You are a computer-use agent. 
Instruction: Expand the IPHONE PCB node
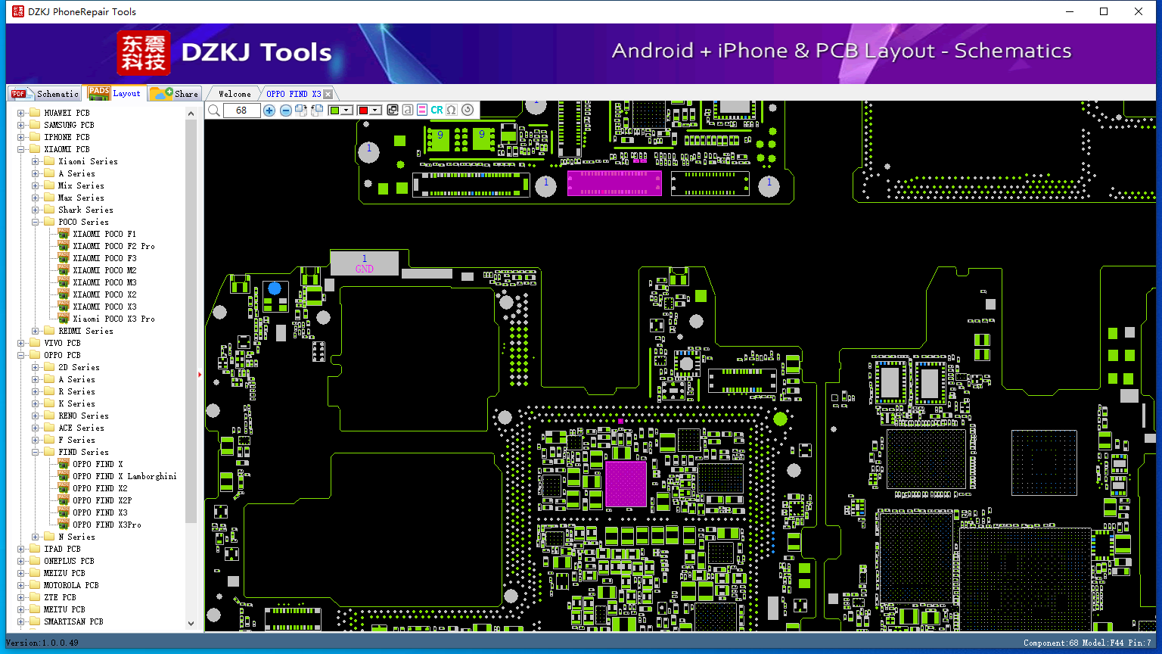[21, 137]
